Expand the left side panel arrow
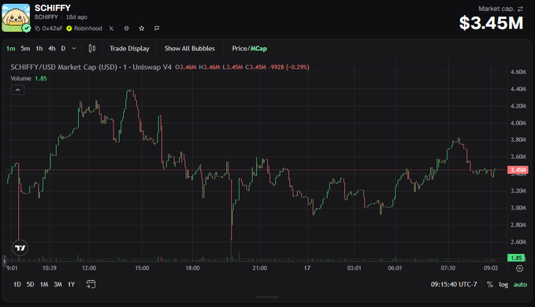 [4, 261]
